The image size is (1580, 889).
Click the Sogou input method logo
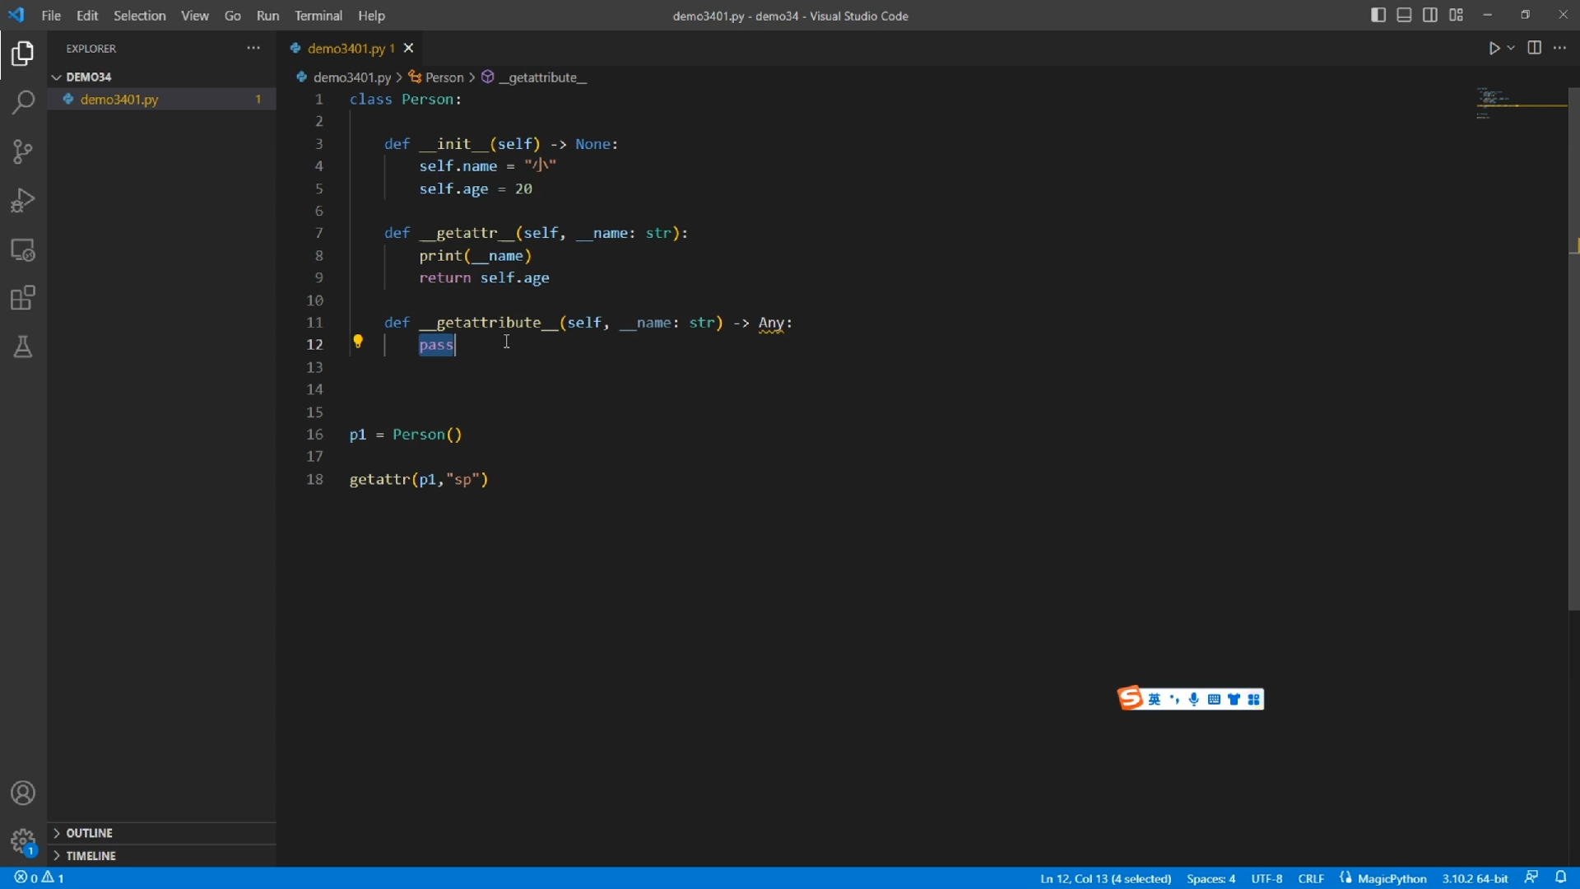point(1131,698)
